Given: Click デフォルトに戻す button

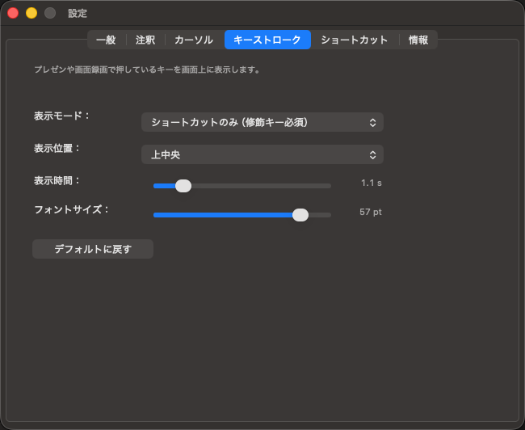Looking at the screenshot, I should pyautogui.click(x=93, y=249).
